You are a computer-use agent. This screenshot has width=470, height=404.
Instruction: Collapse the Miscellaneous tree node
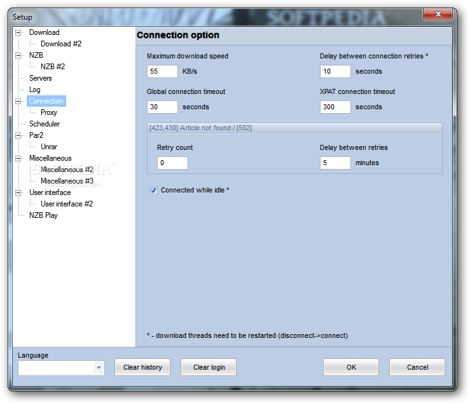[x=18, y=158]
